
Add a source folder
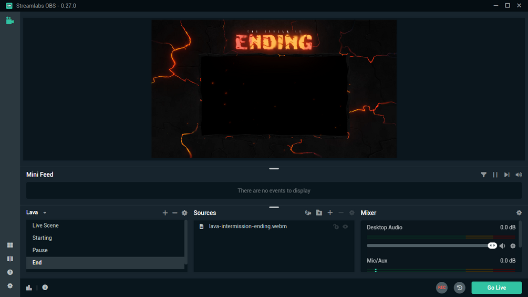coord(319,213)
